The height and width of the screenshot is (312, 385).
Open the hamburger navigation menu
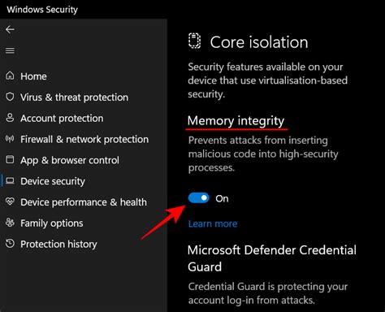point(10,50)
